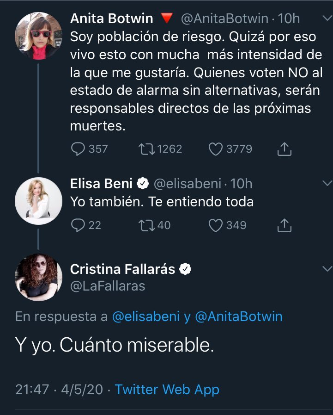Screen dimensions: 333x415
Task: Open the @LaFallaras handle
Action: coord(108,286)
